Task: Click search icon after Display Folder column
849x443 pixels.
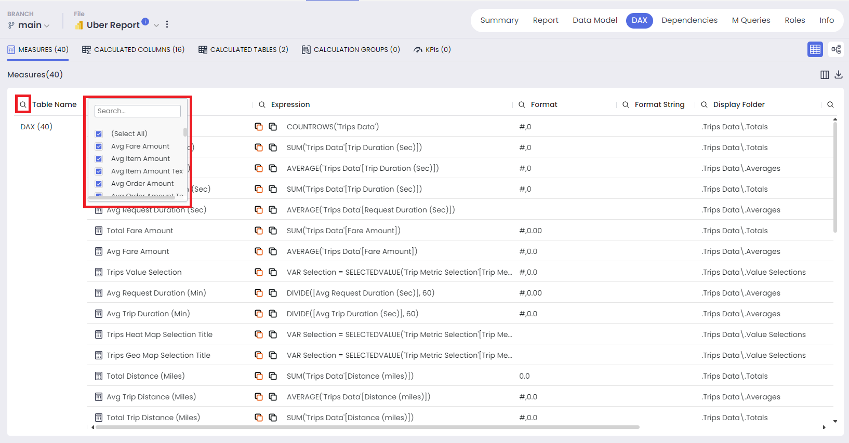Action: (830, 104)
